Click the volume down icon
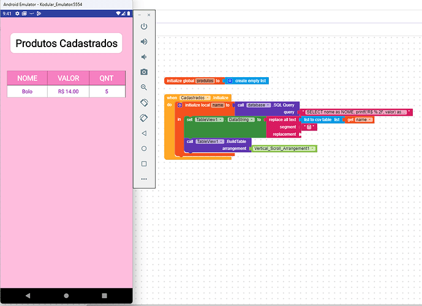Viewport: 422px width, 306px height. [x=144, y=57]
